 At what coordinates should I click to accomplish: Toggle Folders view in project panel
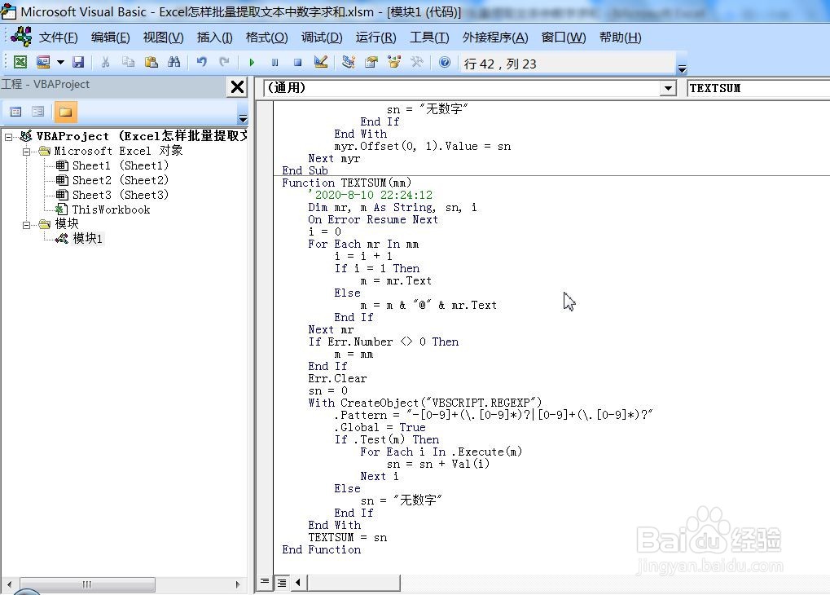[x=65, y=112]
